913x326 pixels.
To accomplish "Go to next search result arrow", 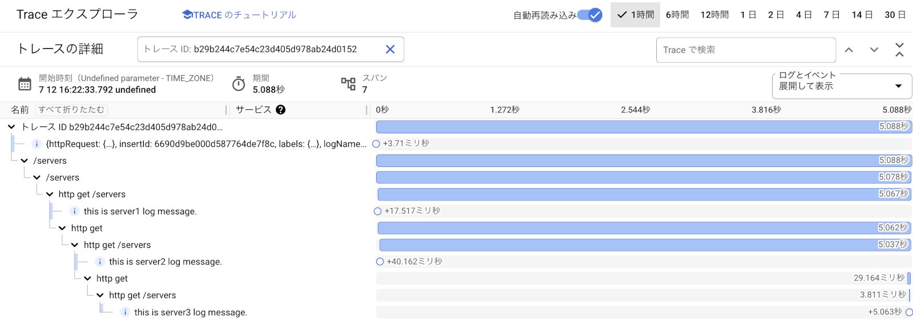I will click(x=874, y=50).
